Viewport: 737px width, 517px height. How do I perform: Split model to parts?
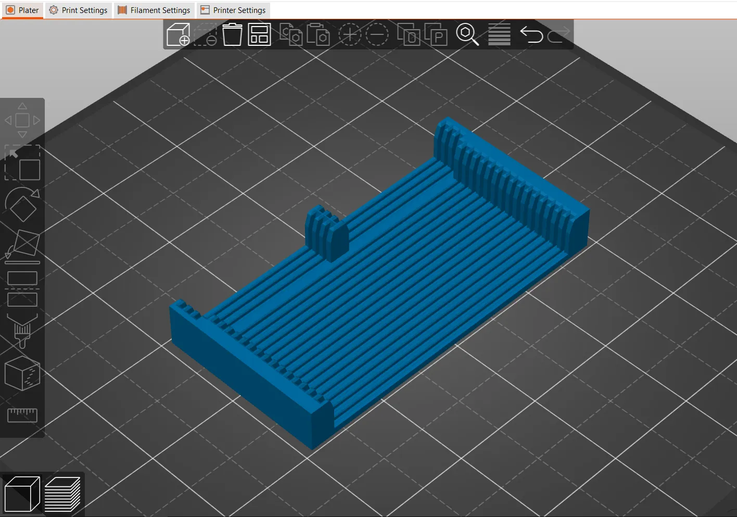[x=436, y=35]
